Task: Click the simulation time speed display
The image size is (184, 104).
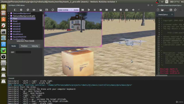Action: (68, 10)
